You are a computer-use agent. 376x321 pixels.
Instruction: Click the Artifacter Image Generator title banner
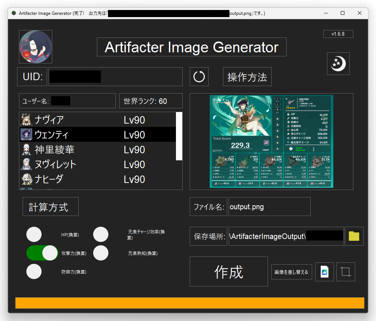tap(192, 47)
